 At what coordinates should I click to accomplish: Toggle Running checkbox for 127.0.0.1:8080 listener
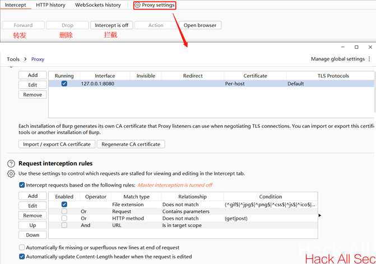(x=64, y=84)
